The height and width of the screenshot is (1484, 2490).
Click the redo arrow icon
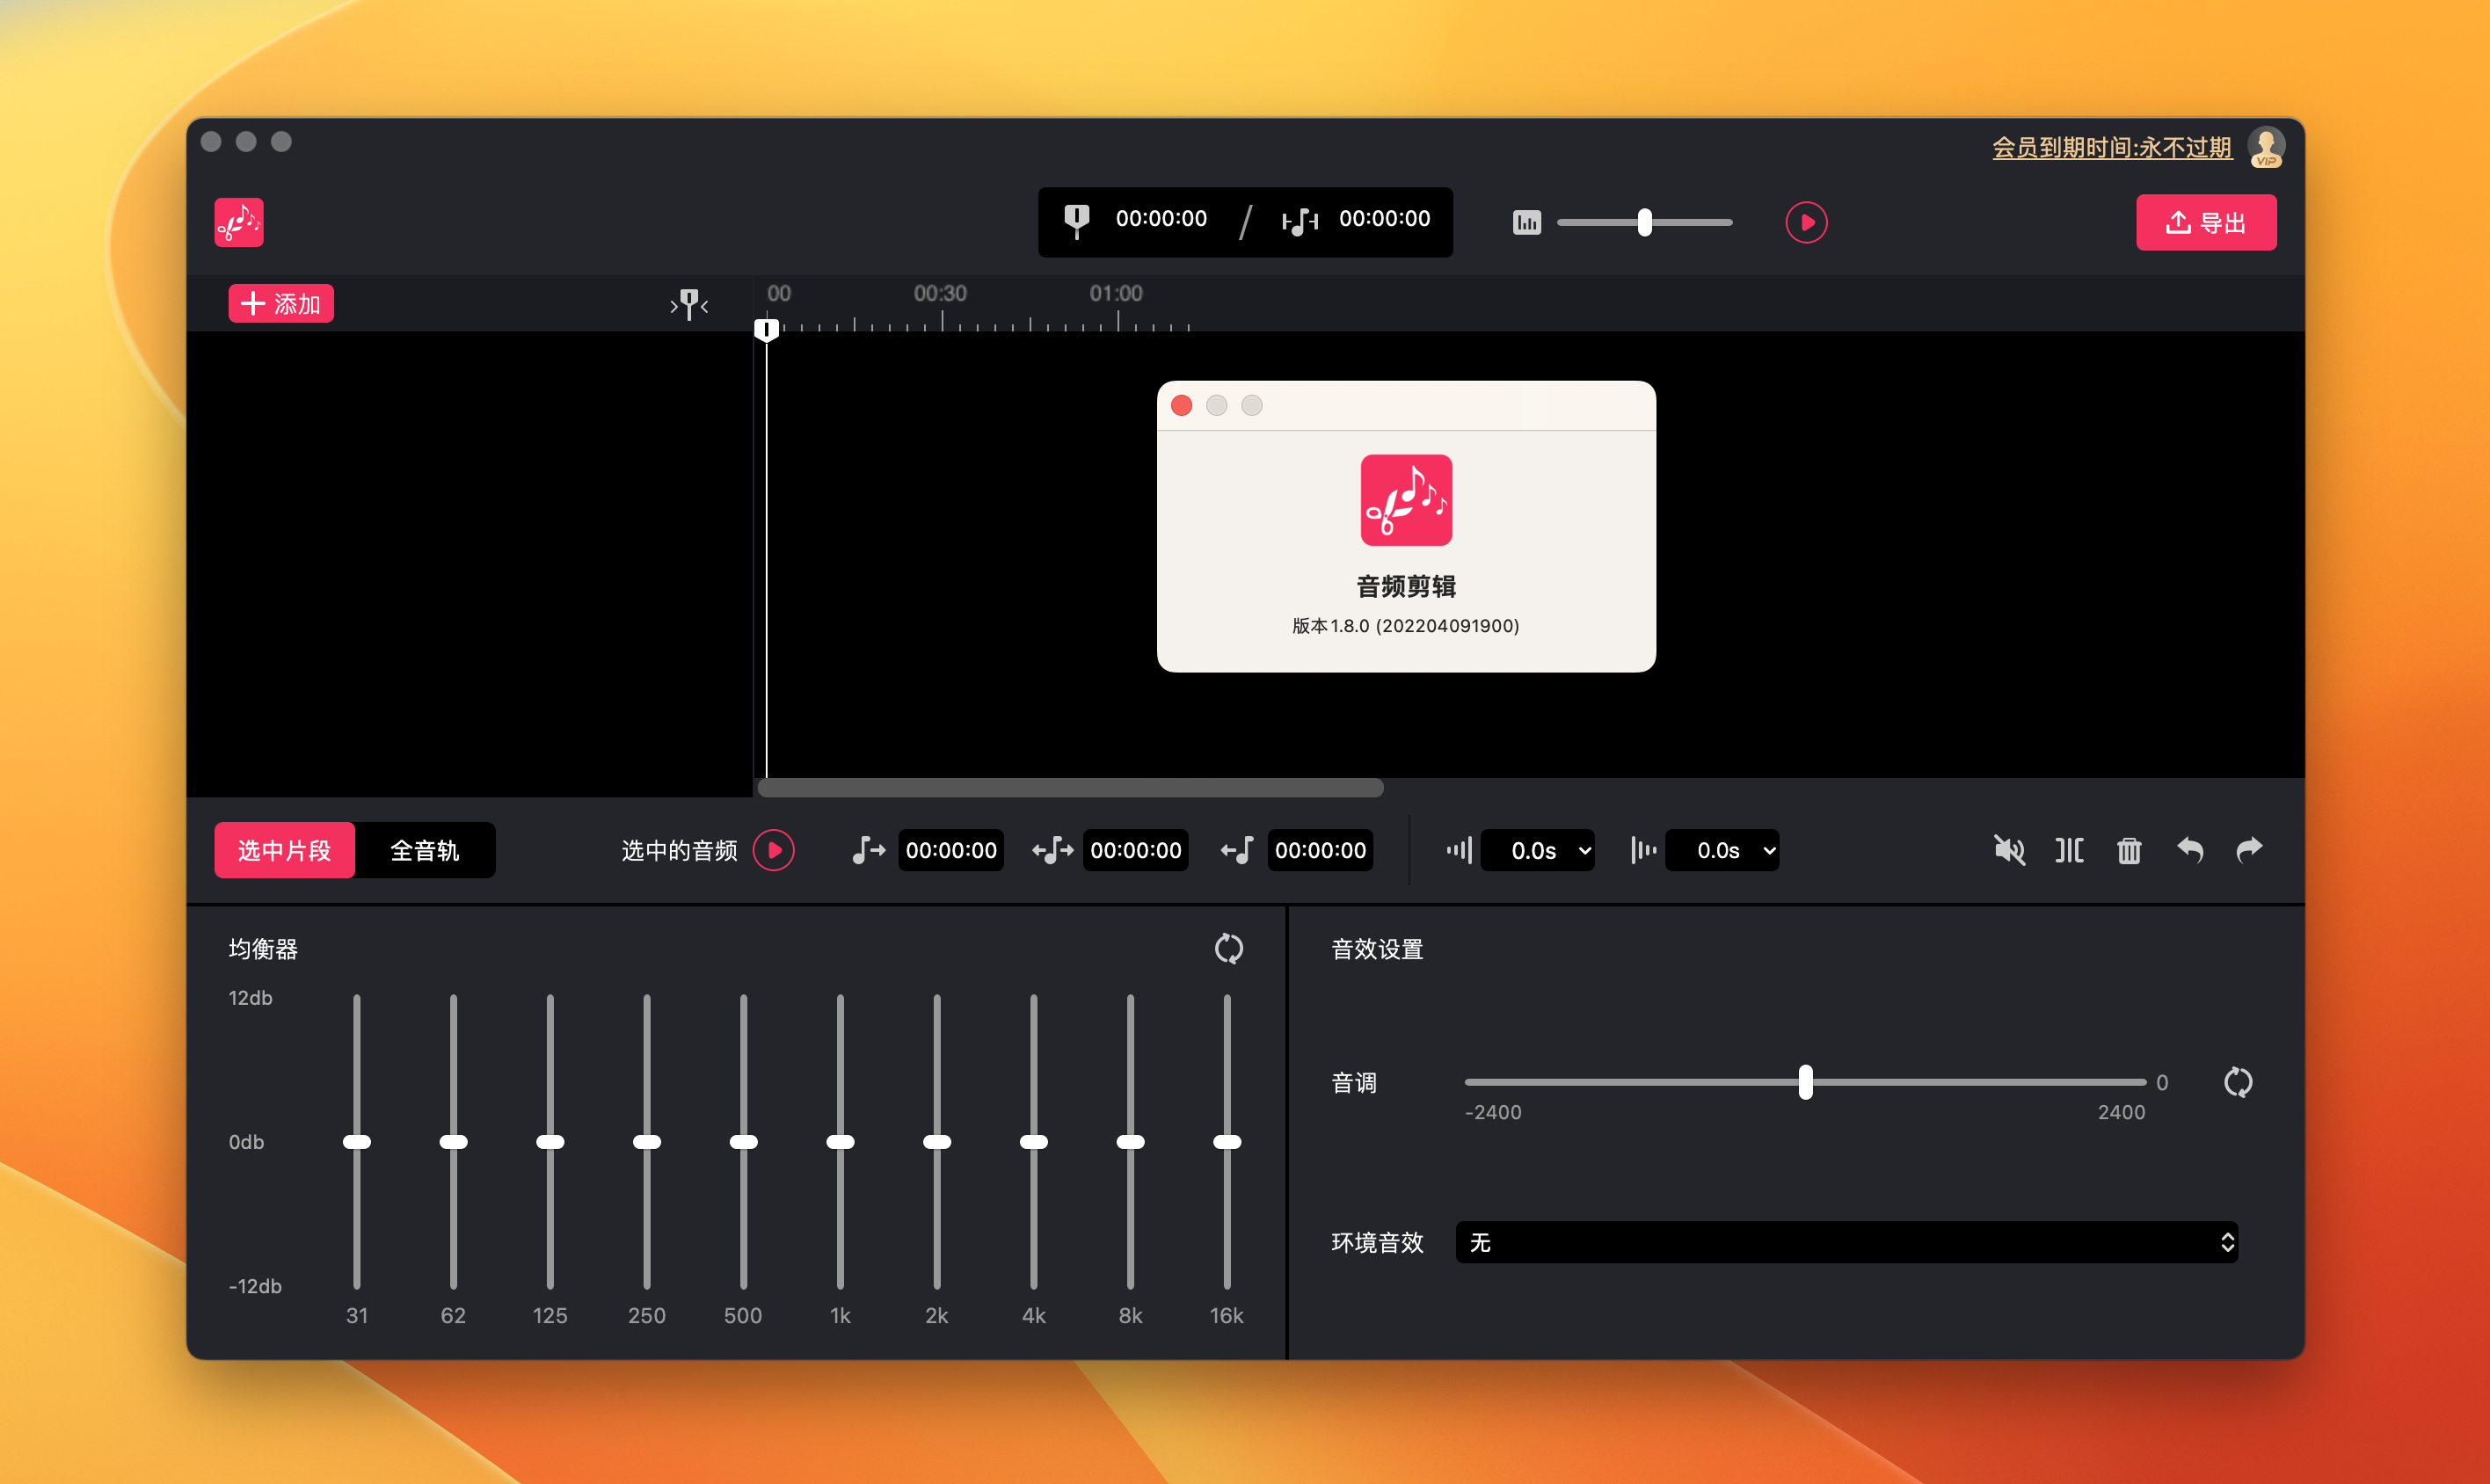[2249, 850]
